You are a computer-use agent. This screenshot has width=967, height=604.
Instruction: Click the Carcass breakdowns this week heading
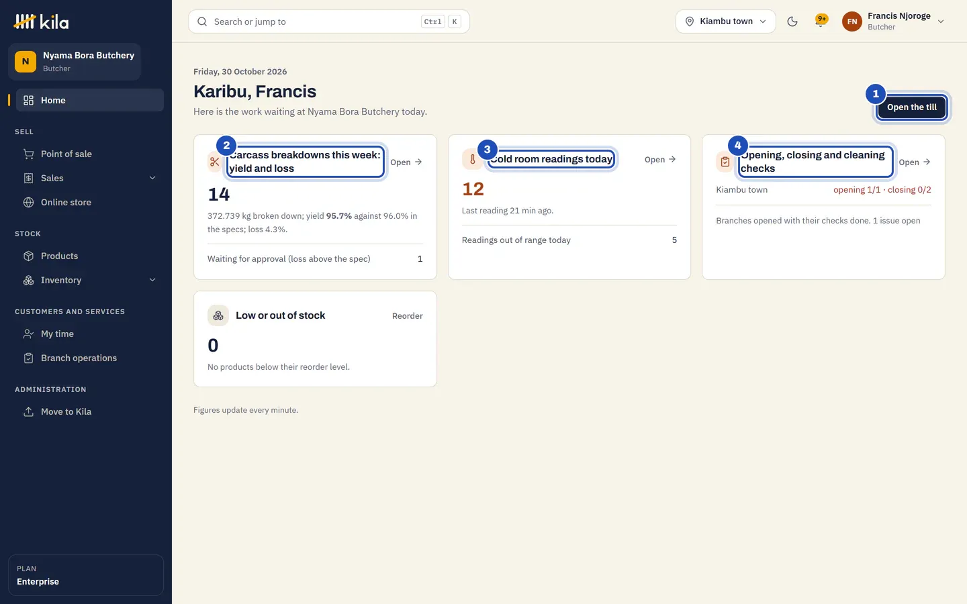306,162
